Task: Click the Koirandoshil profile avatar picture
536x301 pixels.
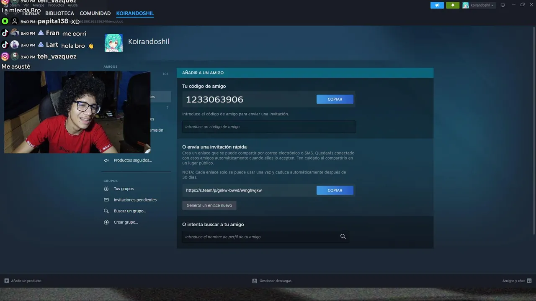Action: tap(113, 43)
